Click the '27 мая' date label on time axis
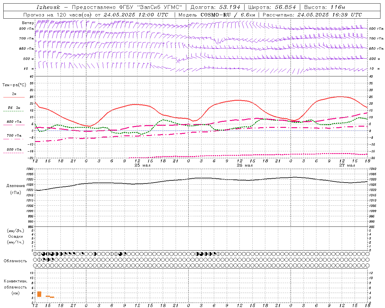 point(347,165)
